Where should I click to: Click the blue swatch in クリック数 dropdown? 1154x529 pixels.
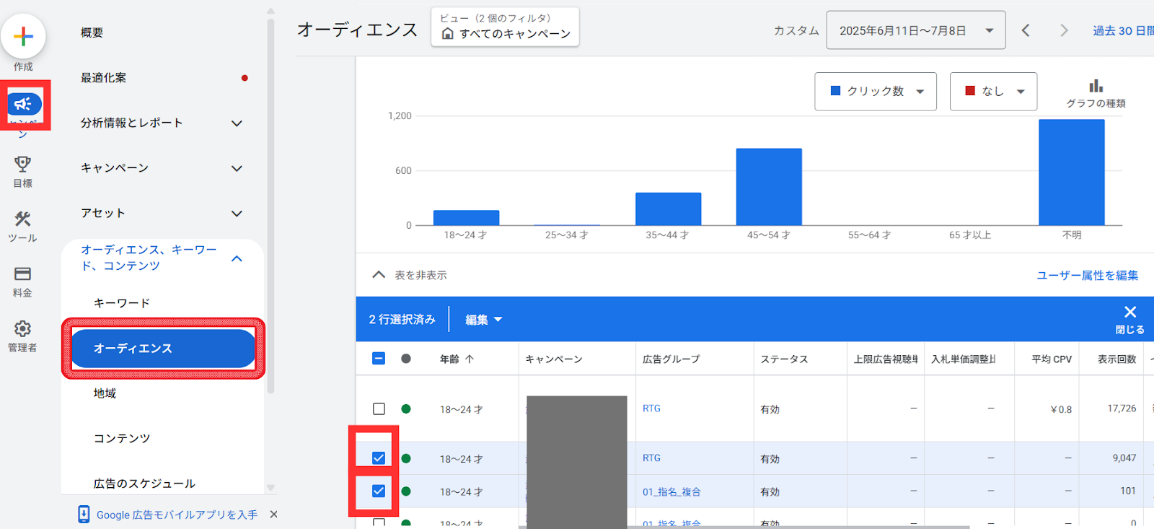tap(836, 91)
